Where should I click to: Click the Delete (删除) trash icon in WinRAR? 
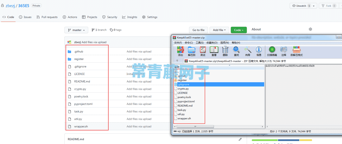click(225, 50)
